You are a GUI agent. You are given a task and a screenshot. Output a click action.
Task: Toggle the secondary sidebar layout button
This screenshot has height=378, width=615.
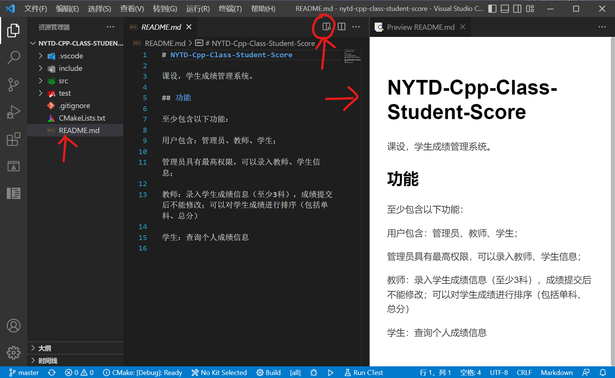pyautogui.click(x=517, y=9)
